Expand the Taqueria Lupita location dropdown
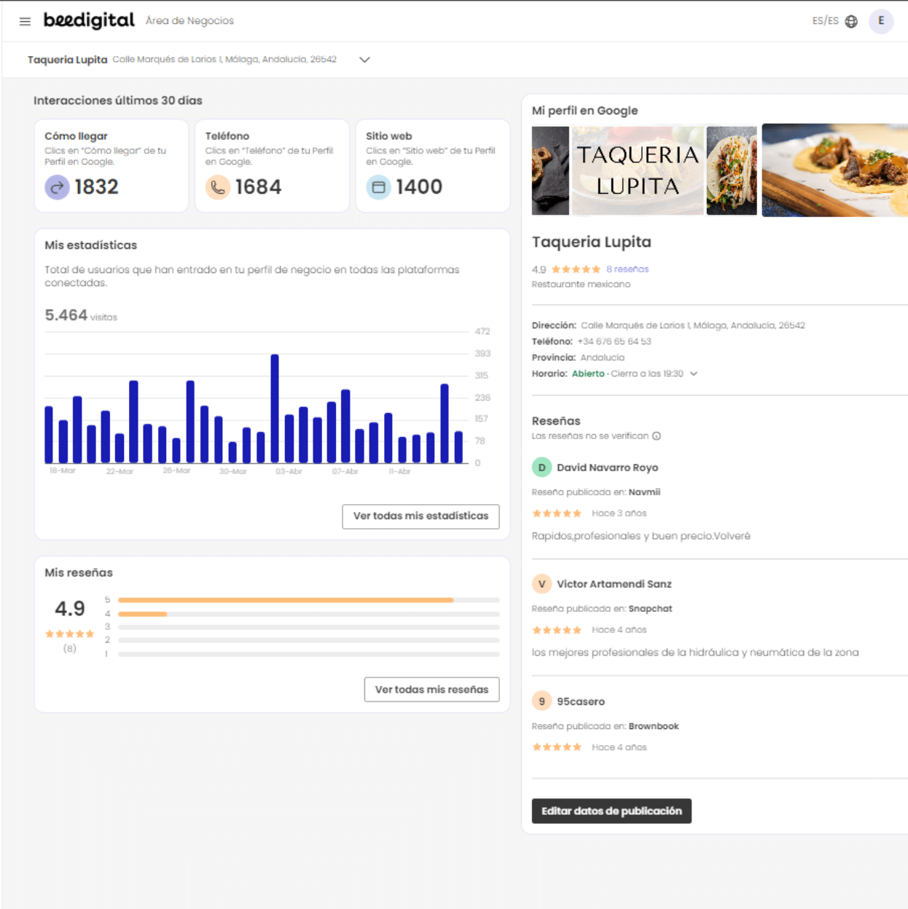The width and height of the screenshot is (908, 909). coord(364,60)
